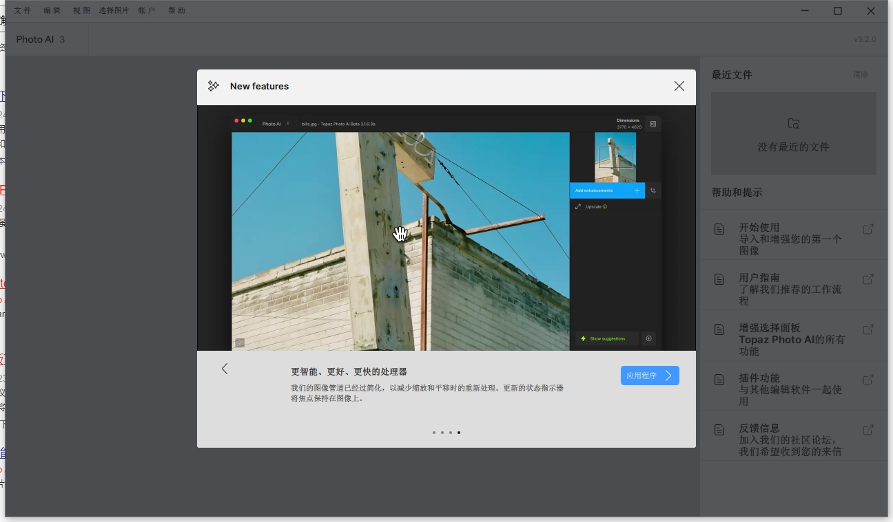Image resolution: width=893 pixels, height=522 pixels.
Task: Open the 反馈信息 help link
Action: [x=794, y=435]
